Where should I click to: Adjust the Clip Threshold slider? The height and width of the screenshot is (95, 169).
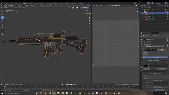(161, 87)
